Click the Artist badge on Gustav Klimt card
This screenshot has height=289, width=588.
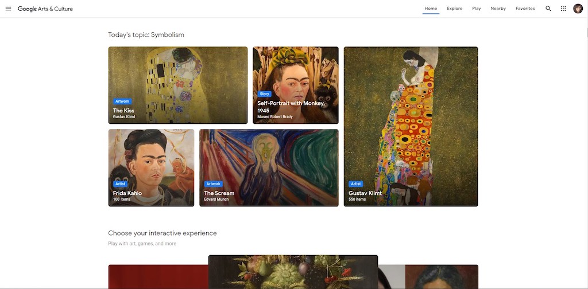(355, 184)
